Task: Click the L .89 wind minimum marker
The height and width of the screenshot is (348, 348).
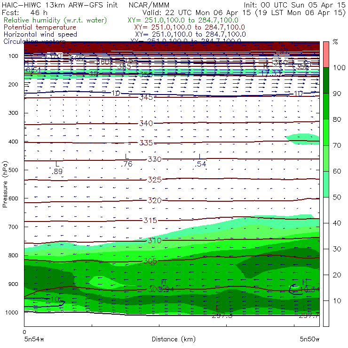Action: coord(57,168)
